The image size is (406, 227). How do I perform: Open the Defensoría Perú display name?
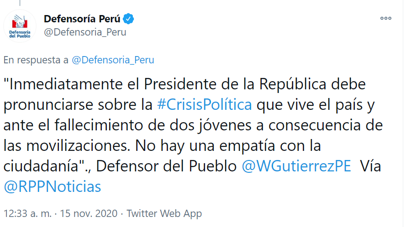click(82, 19)
